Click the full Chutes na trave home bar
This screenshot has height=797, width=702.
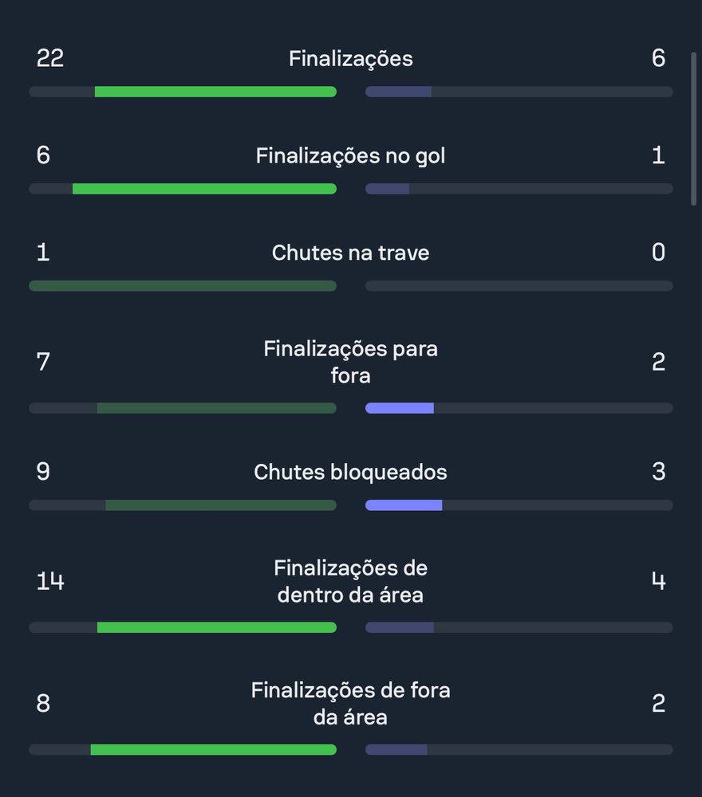pos(183,285)
